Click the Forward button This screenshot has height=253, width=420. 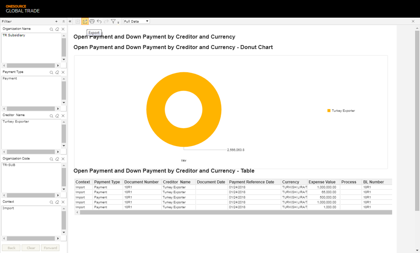click(x=51, y=248)
